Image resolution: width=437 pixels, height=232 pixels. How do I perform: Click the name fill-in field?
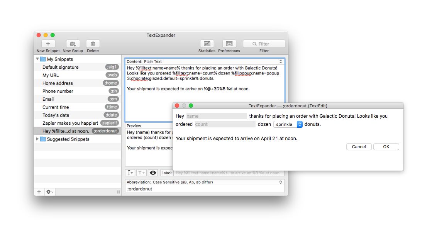point(216,116)
